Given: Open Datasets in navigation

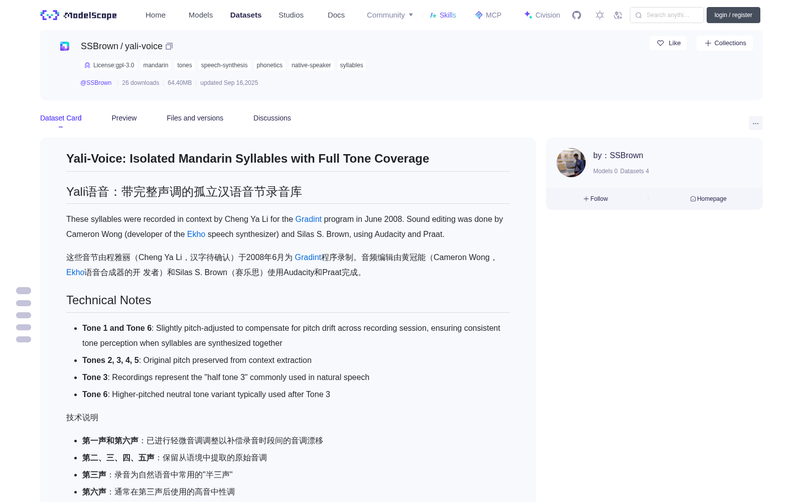Looking at the screenshot, I should click(246, 15).
